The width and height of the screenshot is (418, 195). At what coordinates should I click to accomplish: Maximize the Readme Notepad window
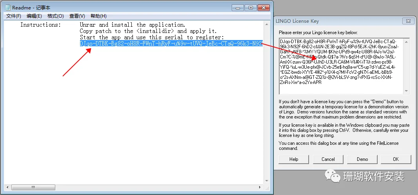click(250, 7)
